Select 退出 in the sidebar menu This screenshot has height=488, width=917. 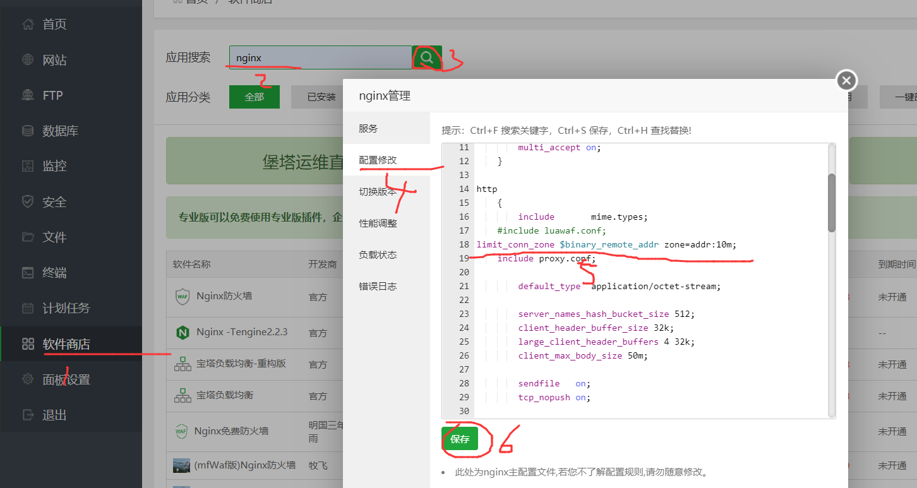tap(54, 415)
